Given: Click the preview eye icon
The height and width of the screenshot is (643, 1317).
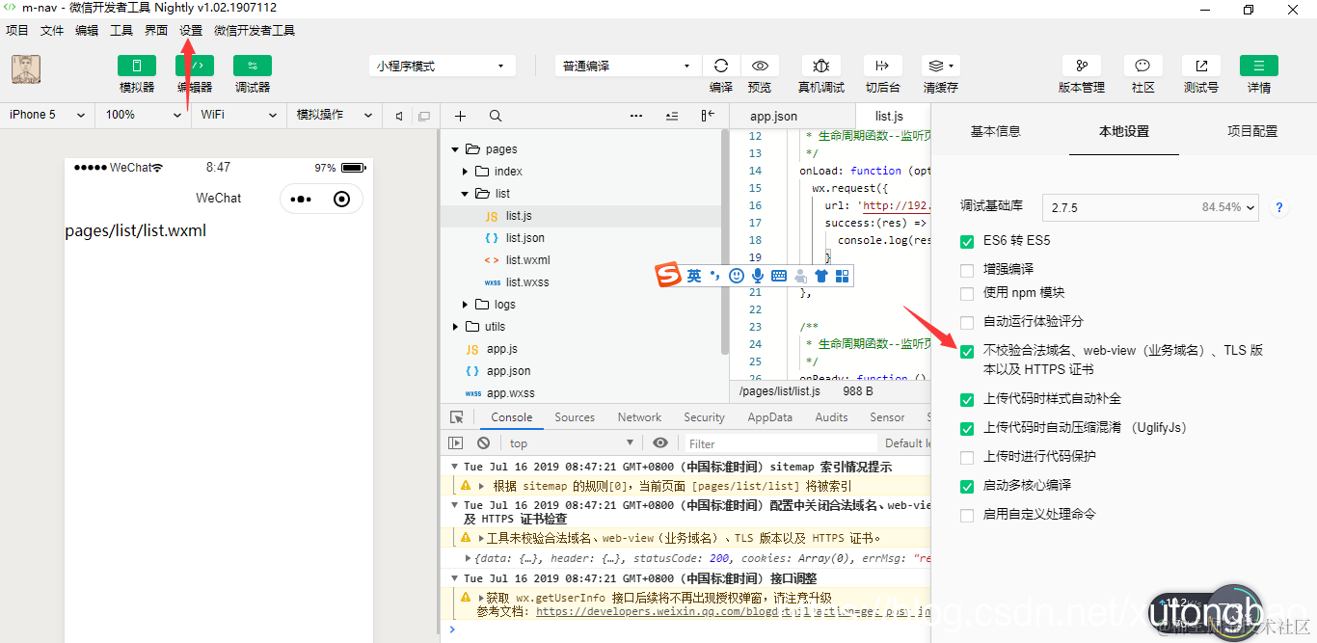Looking at the screenshot, I should point(760,66).
